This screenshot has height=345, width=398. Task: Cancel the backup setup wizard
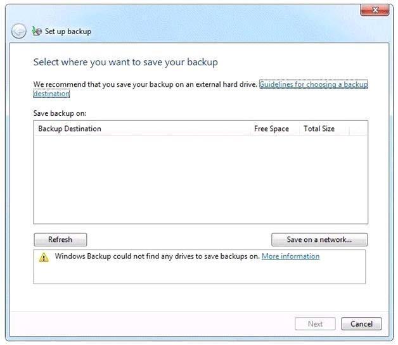(361, 323)
